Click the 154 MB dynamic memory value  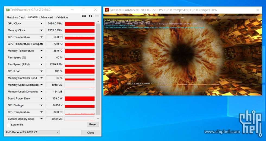click(x=55, y=92)
